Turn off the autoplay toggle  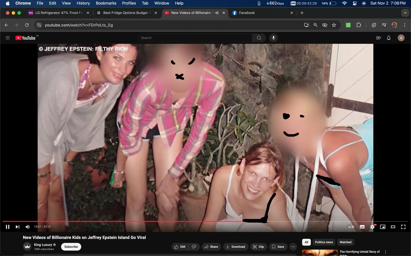coord(351,227)
